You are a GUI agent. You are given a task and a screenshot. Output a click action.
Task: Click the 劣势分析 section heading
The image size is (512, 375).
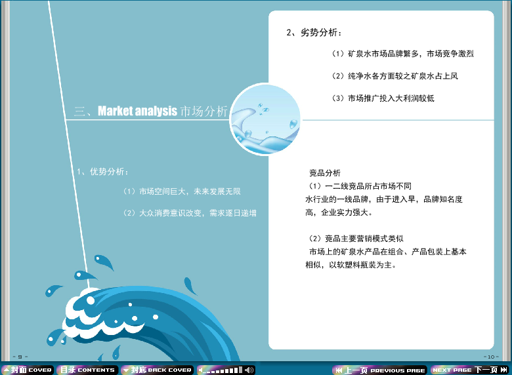[x=314, y=32]
